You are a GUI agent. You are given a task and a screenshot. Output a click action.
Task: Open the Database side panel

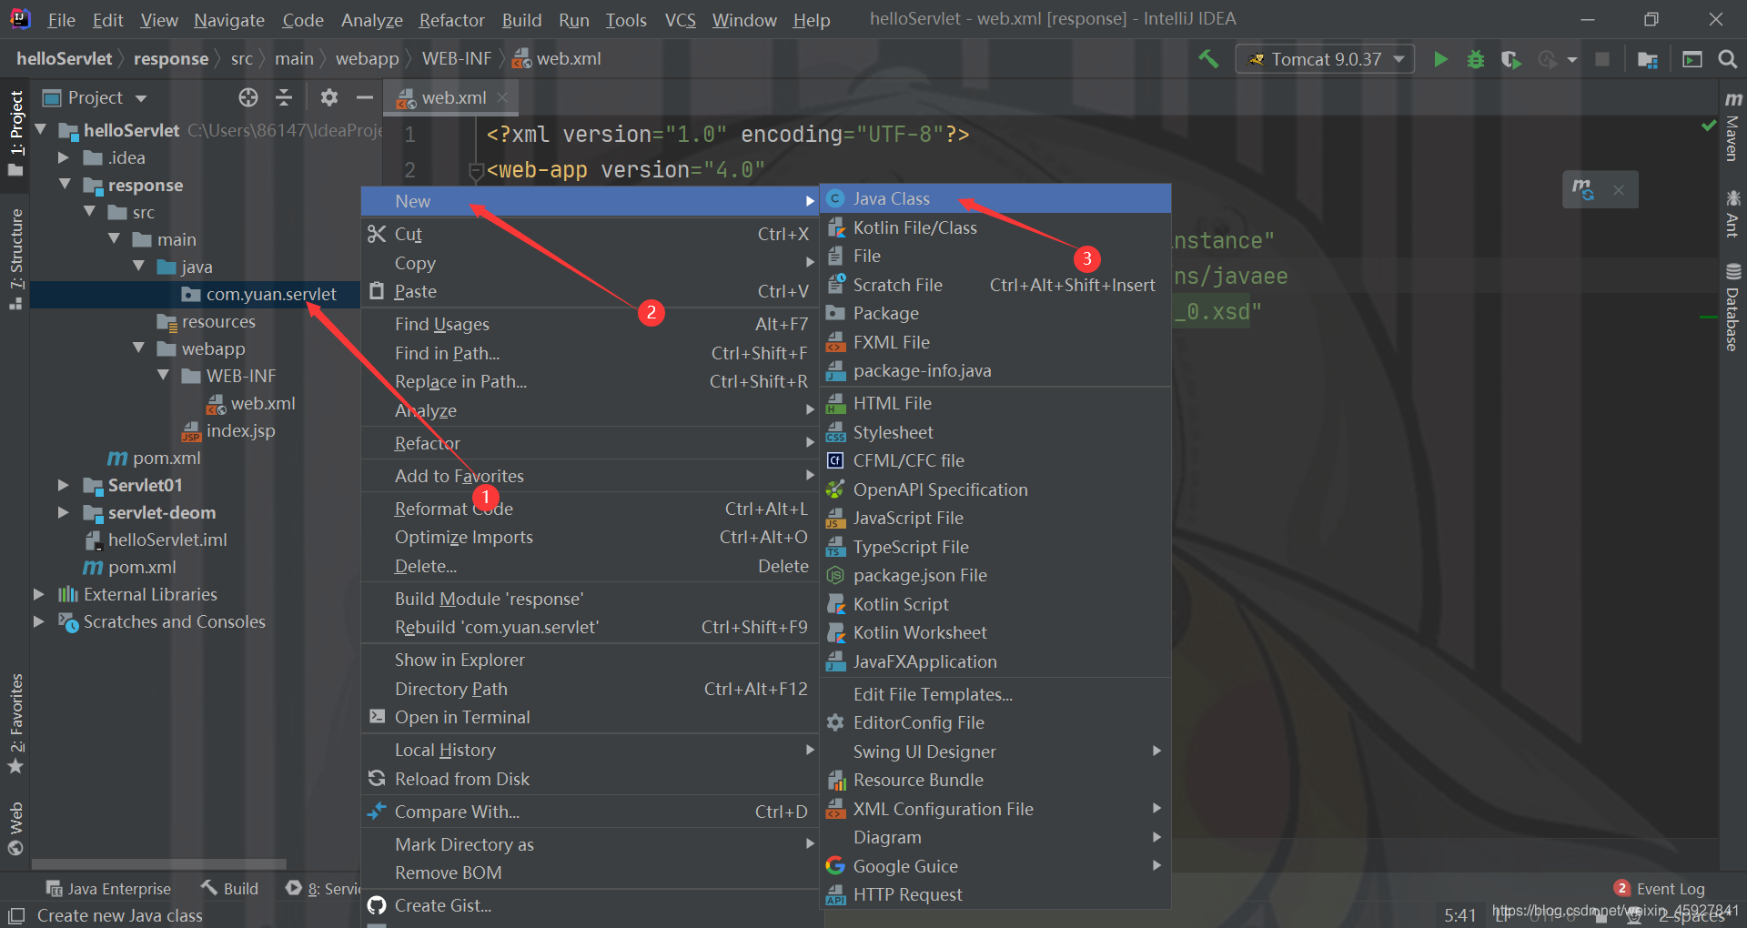pos(1732,308)
